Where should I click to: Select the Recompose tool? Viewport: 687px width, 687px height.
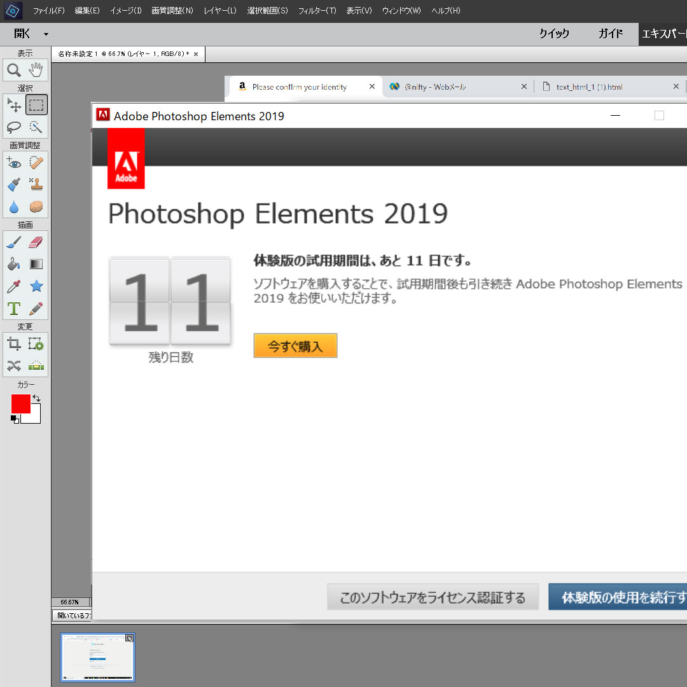[x=36, y=344]
